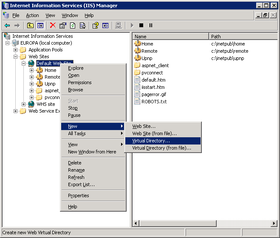Screen dimensions: 280x238
Task: Click the Start item play button
Action: point(132,25)
